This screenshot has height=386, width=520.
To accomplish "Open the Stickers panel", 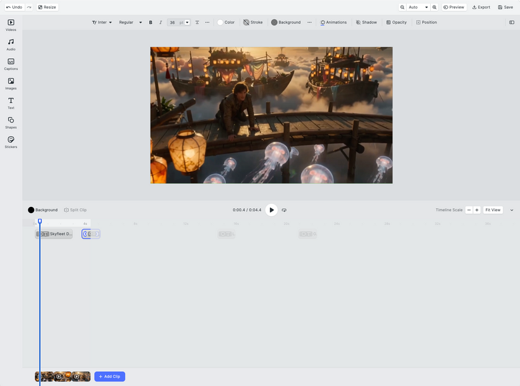I will (11, 143).
